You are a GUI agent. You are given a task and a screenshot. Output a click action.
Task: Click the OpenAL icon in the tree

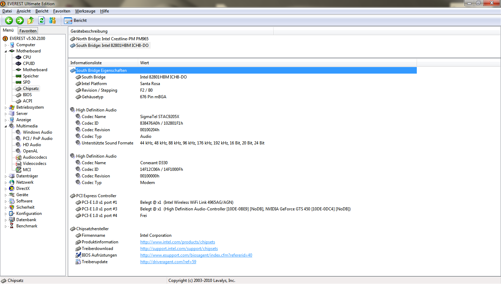point(18,151)
